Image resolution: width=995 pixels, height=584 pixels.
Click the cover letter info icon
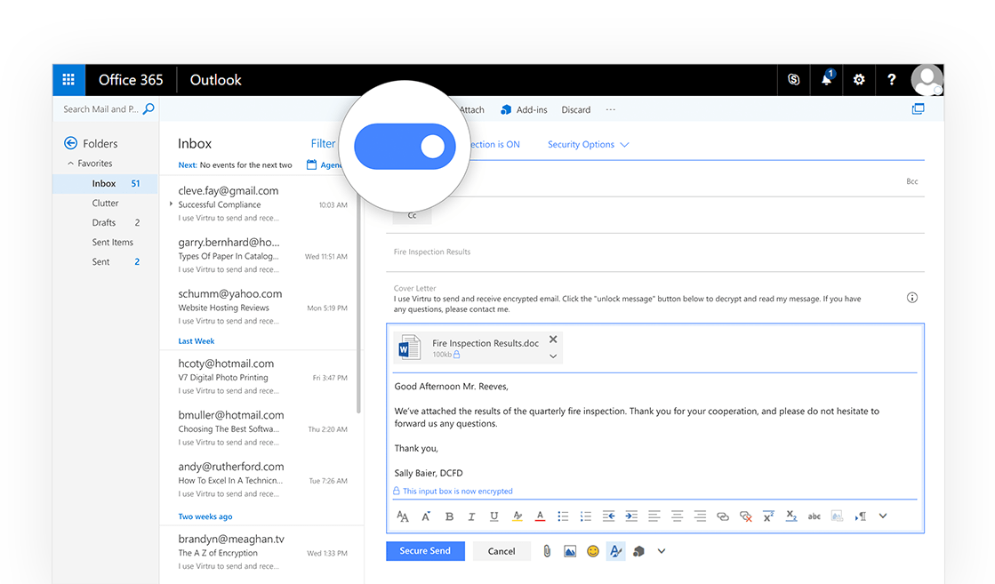coord(912,298)
